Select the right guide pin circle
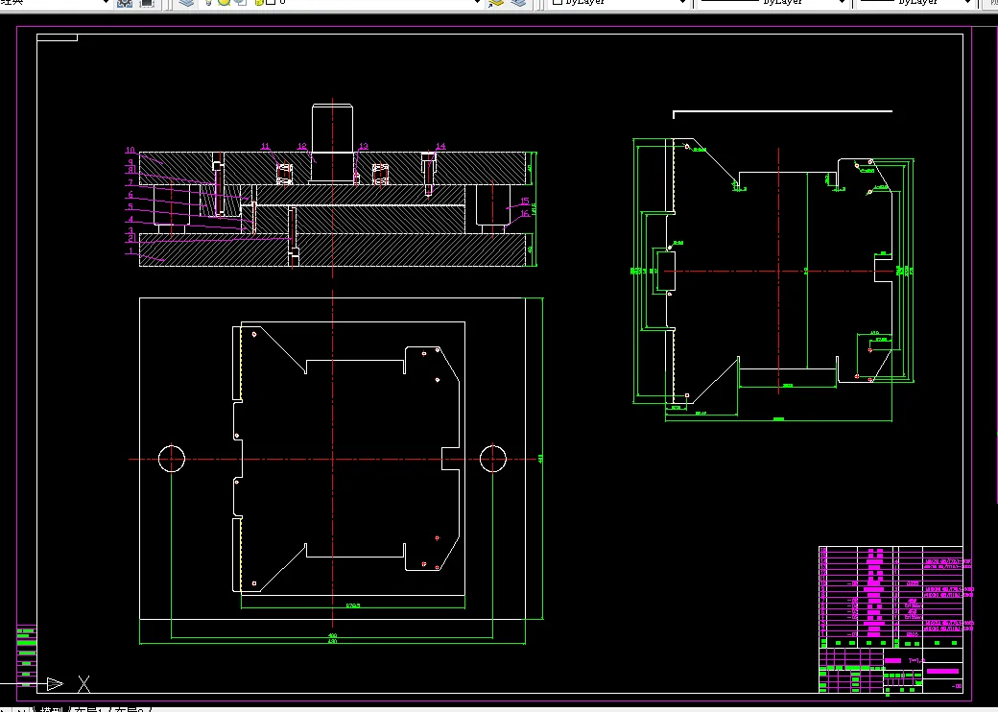The height and width of the screenshot is (712, 998). click(493, 459)
